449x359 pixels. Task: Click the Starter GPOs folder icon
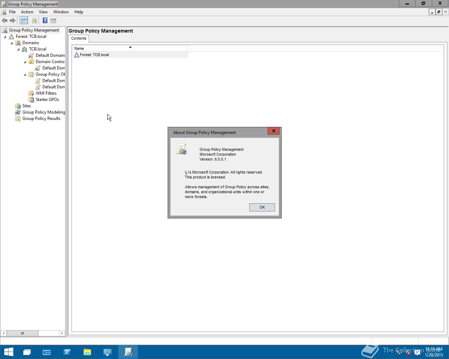[31, 100]
